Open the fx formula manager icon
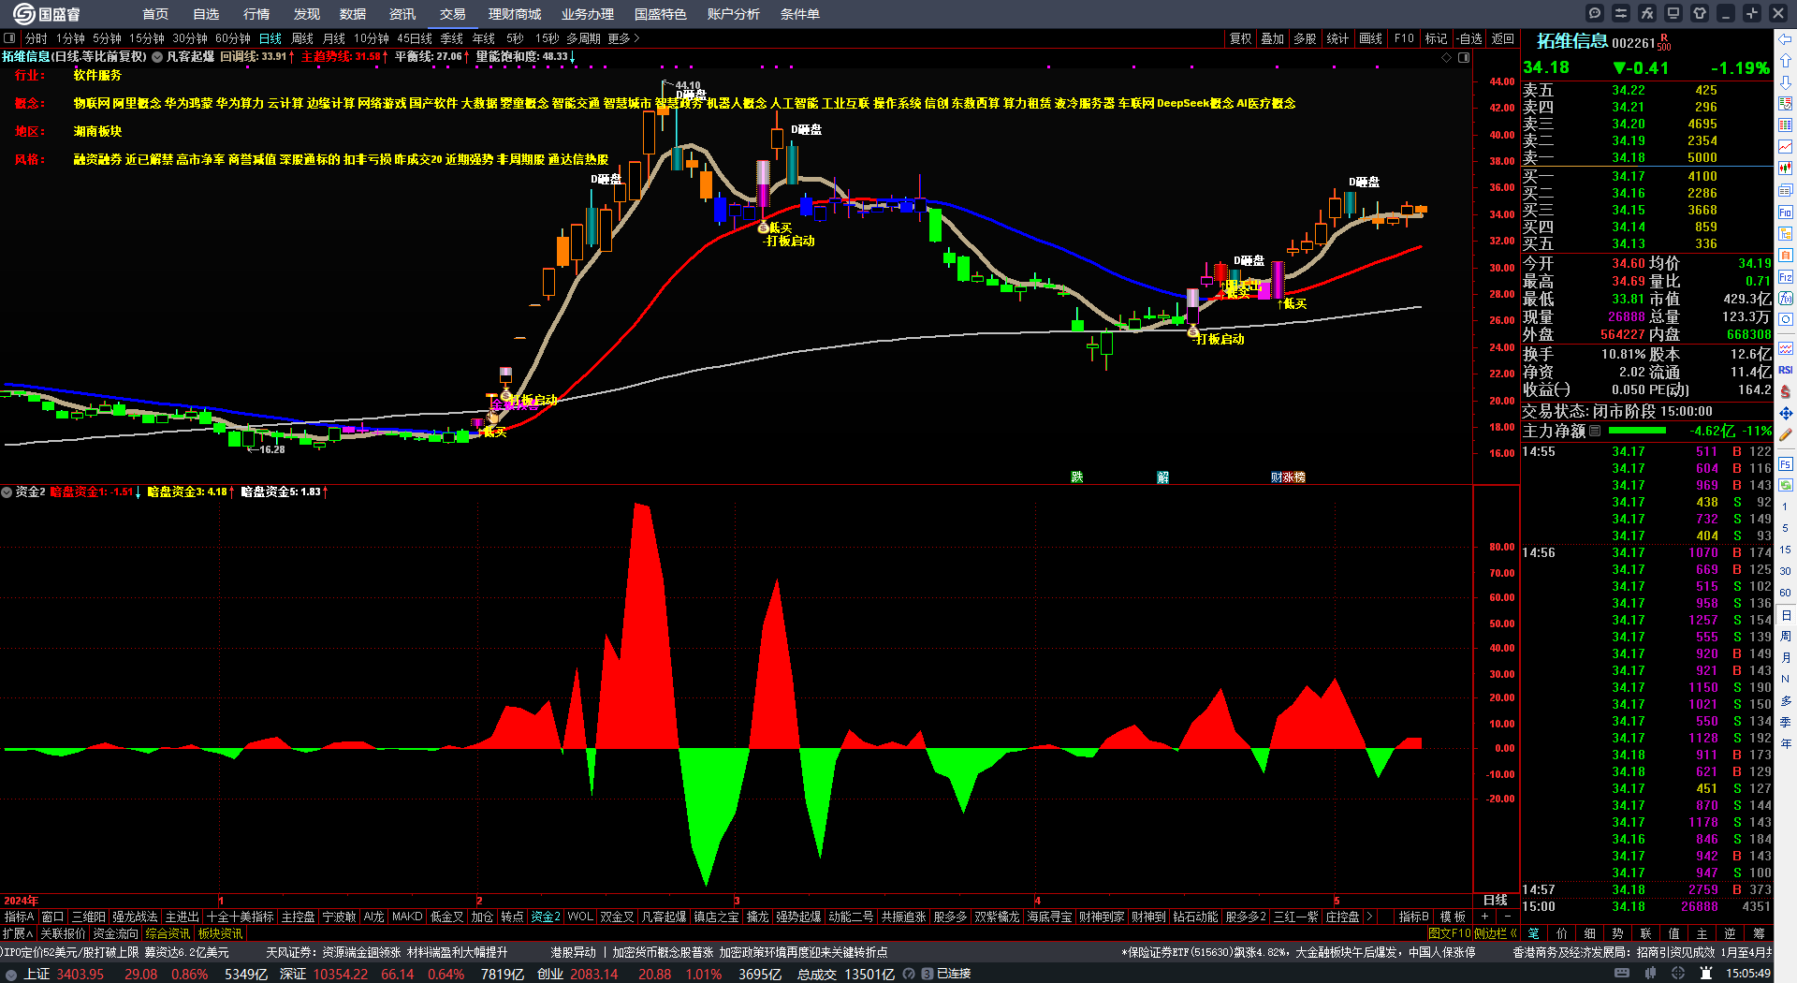 pos(1647,13)
